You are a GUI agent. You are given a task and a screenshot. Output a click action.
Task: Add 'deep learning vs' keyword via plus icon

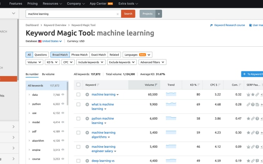[x=87, y=161]
